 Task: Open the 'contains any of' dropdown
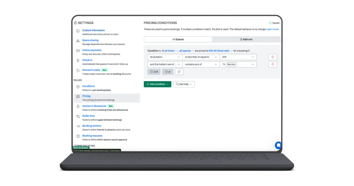[x=201, y=64]
